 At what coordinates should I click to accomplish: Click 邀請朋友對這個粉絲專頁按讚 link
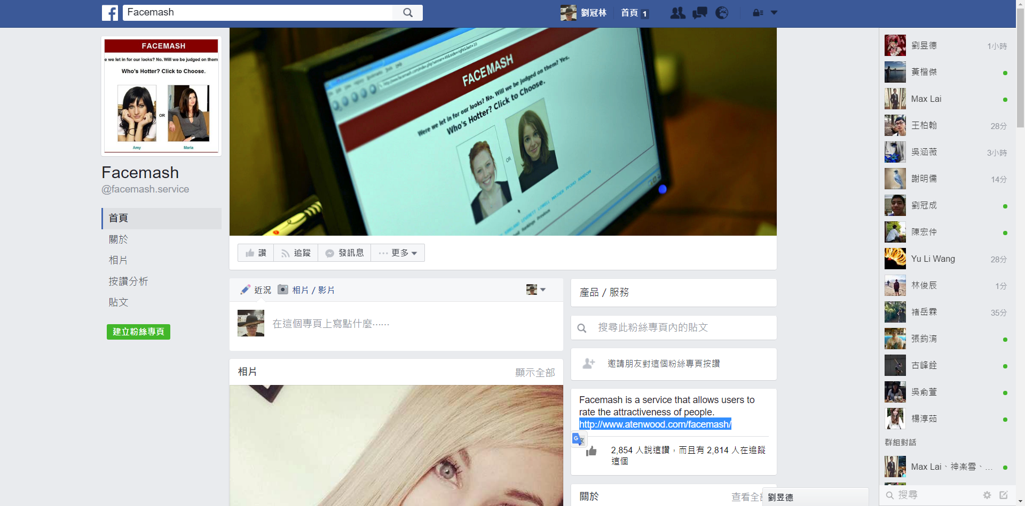[664, 364]
